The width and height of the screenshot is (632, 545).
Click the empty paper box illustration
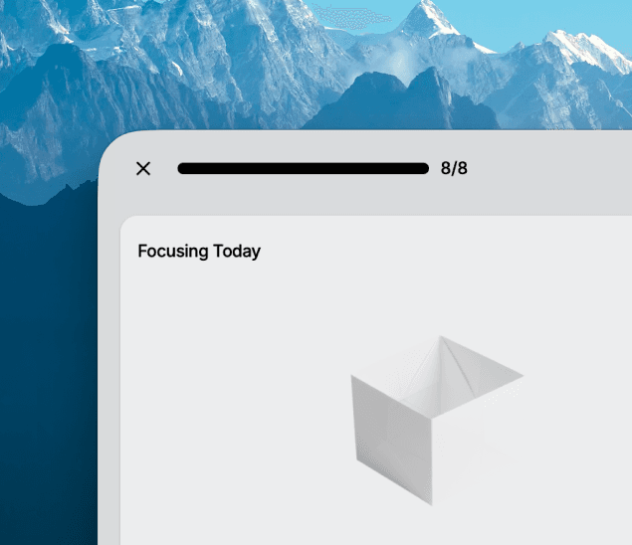(x=437, y=420)
